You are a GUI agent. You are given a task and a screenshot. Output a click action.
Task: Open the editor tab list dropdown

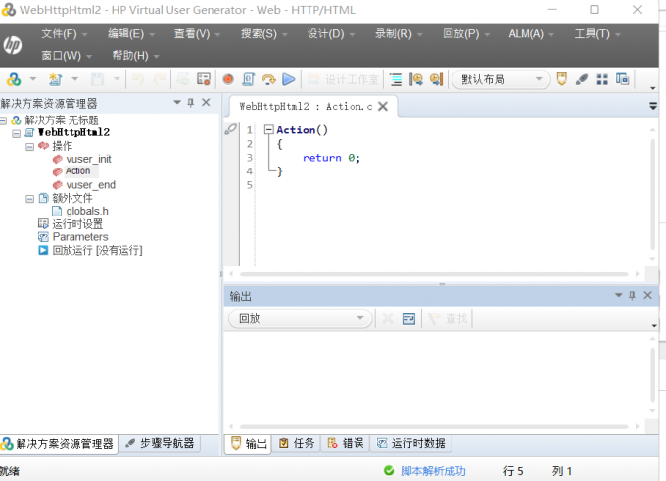pos(653,106)
